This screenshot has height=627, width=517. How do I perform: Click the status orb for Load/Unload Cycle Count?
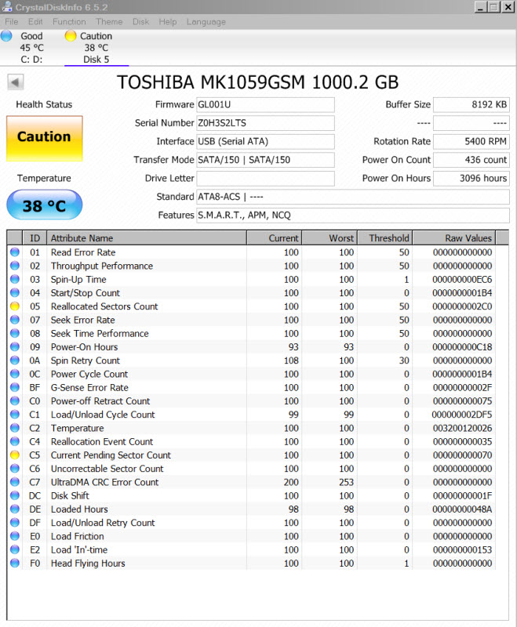(x=15, y=415)
